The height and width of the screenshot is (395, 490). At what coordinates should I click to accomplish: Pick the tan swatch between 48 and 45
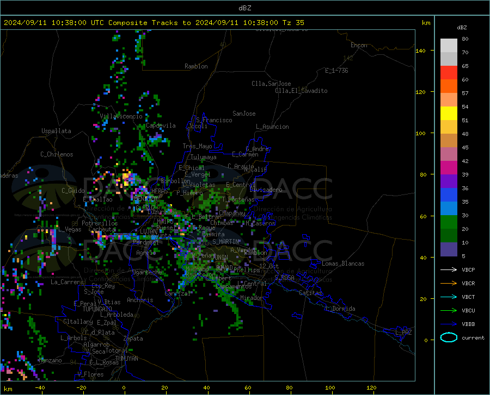pyautogui.click(x=449, y=141)
